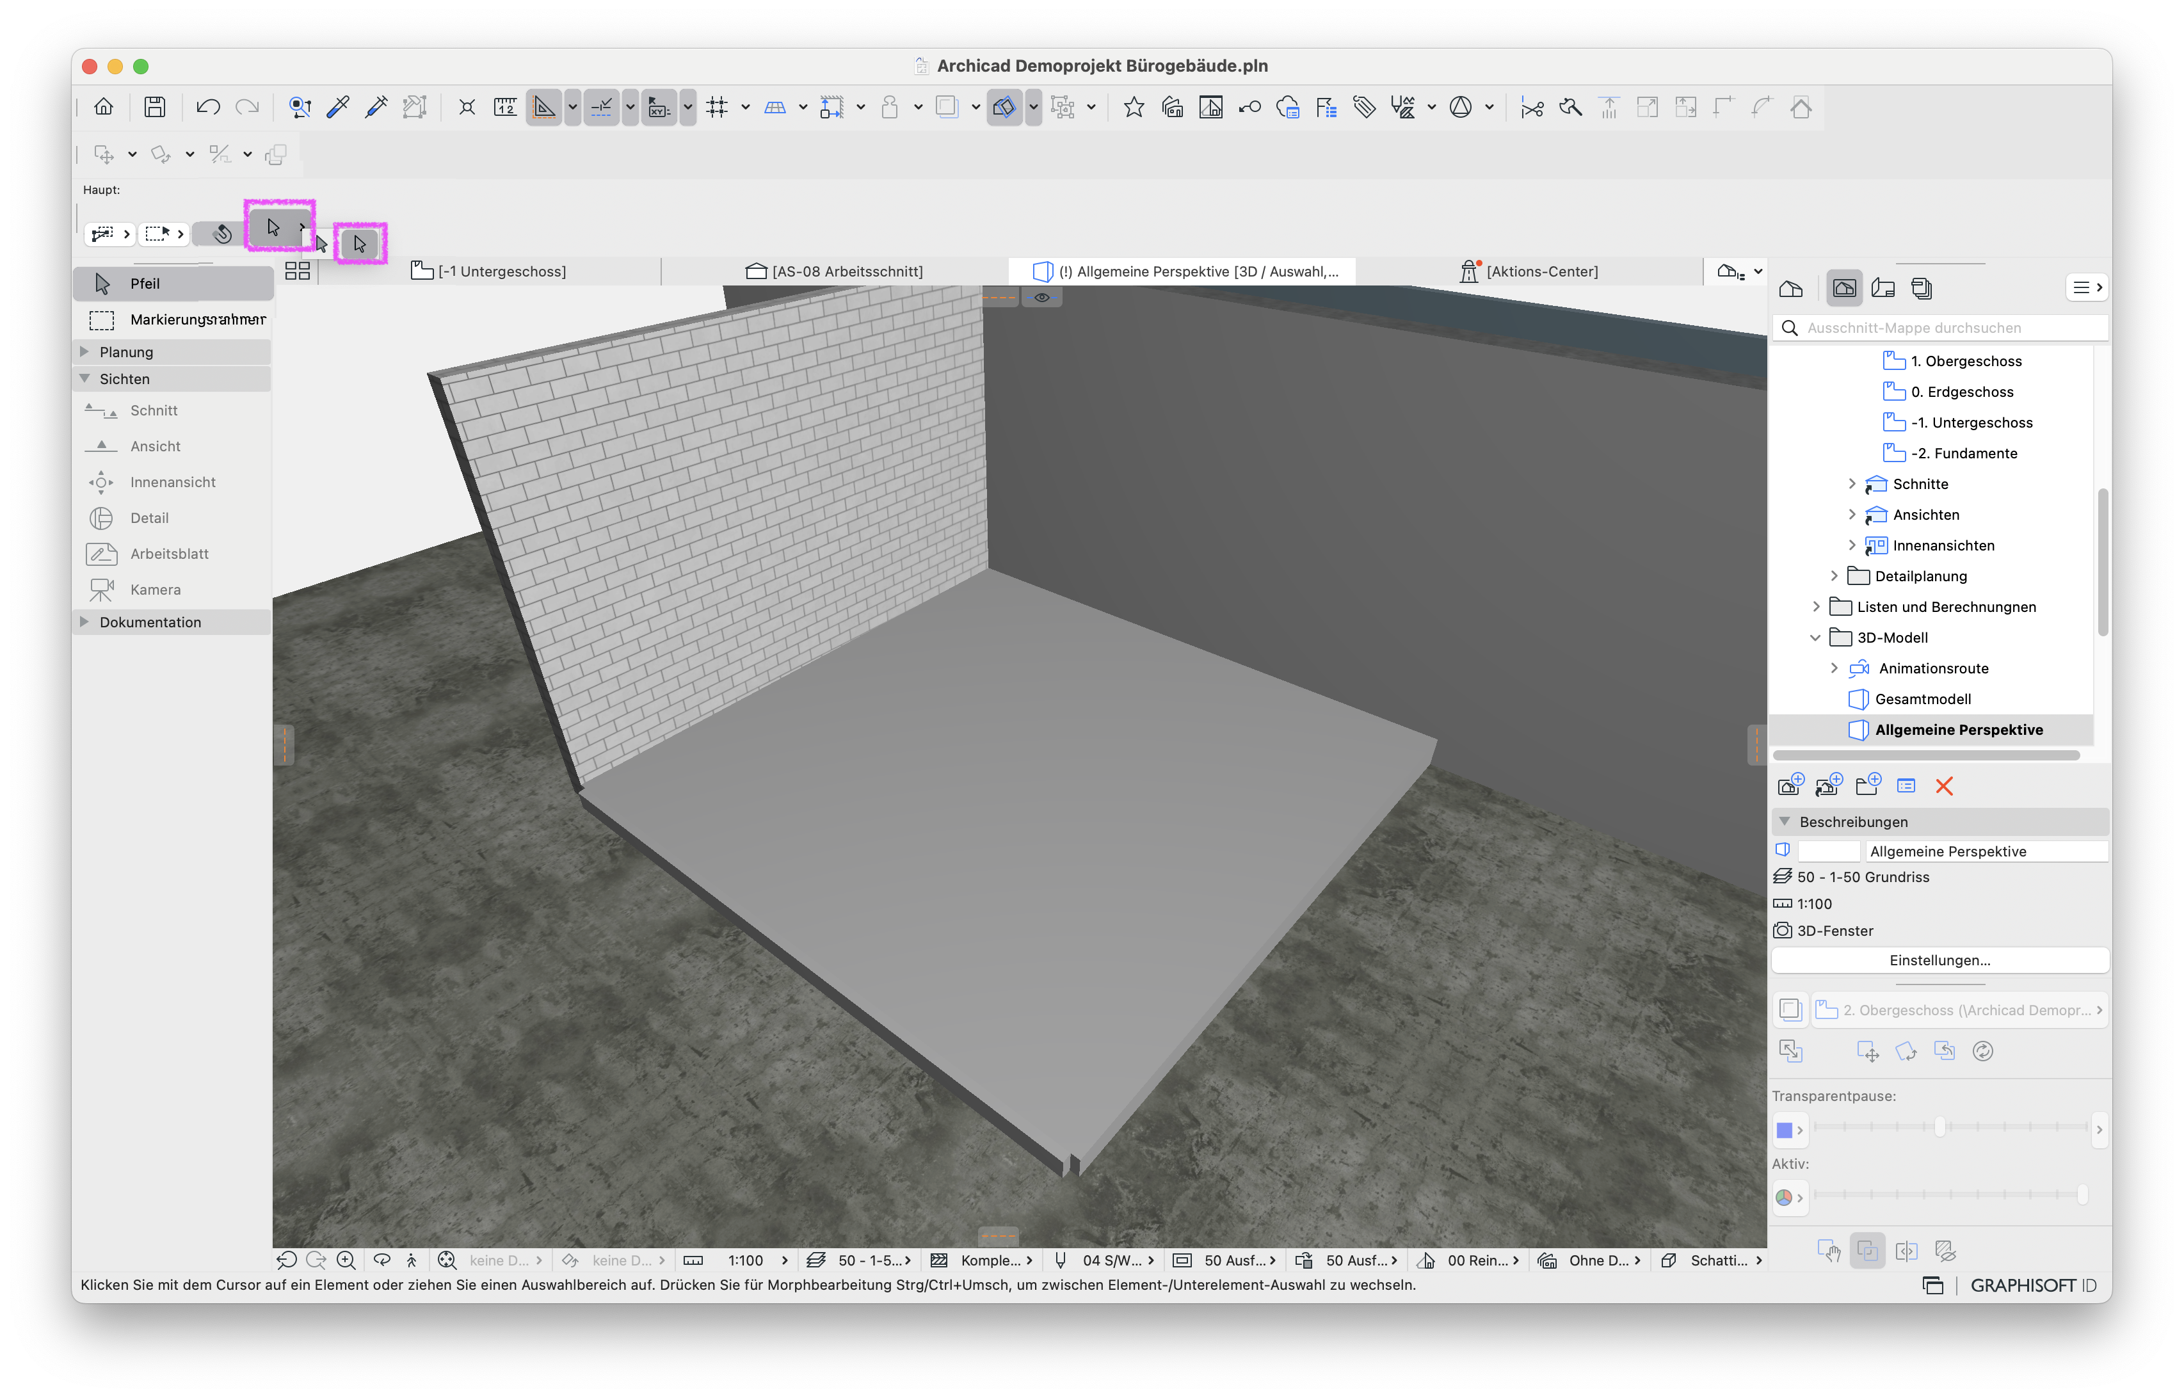Open the Favorites star icon
This screenshot has height=1398, width=2184.
pyautogui.click(x=1133, y=107)
